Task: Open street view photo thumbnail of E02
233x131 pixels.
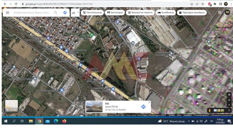Action: [94, 107]
